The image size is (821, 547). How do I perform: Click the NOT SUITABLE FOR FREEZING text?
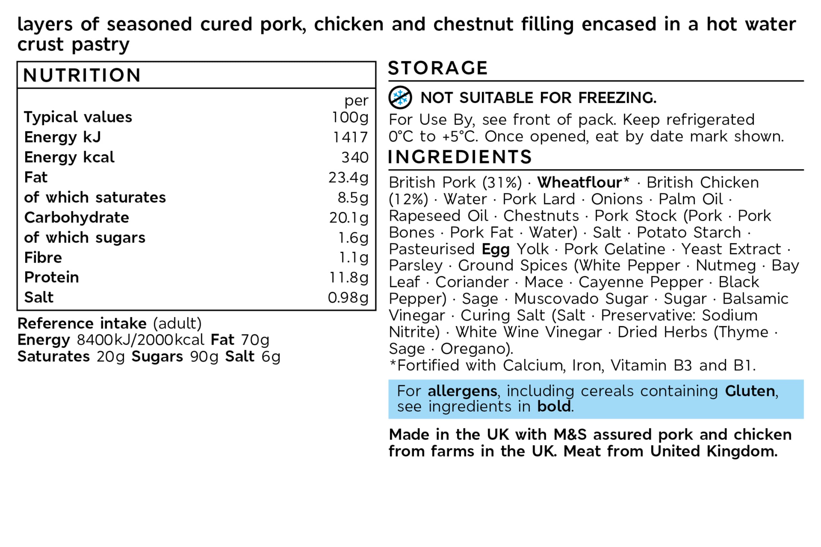point(538,98)
